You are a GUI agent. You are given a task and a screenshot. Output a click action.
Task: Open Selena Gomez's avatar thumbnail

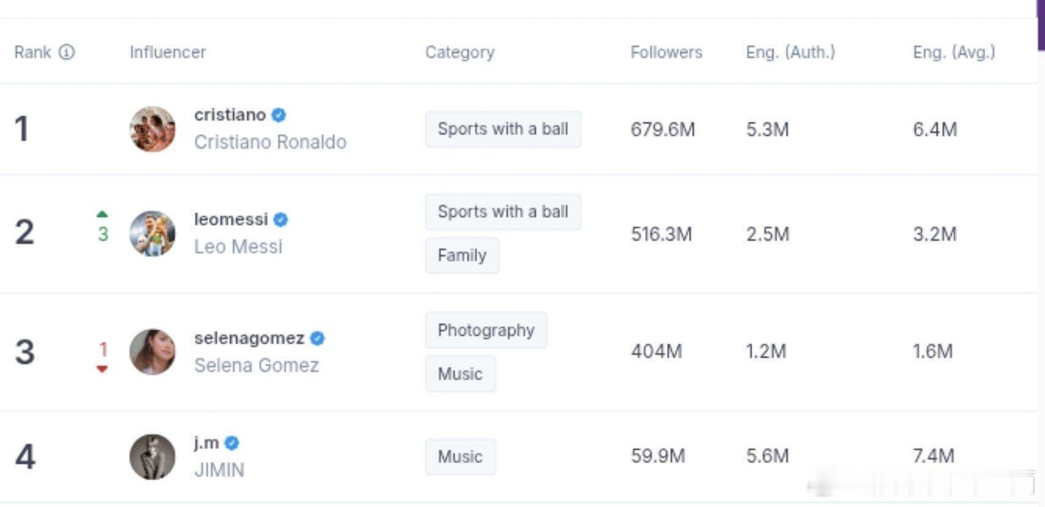click(153, 352)
